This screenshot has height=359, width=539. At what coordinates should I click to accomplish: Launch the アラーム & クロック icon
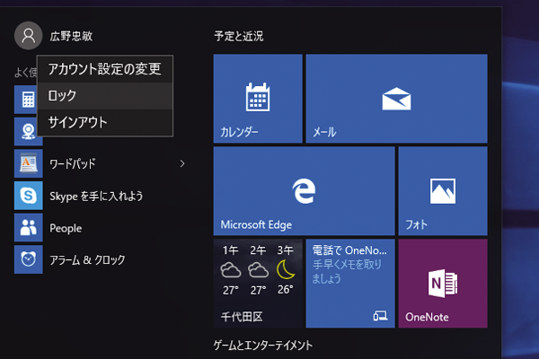28,259
